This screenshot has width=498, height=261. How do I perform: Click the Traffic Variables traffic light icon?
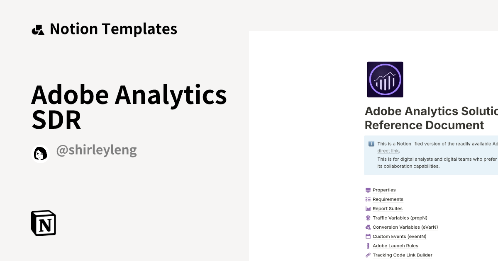point(368,218)
